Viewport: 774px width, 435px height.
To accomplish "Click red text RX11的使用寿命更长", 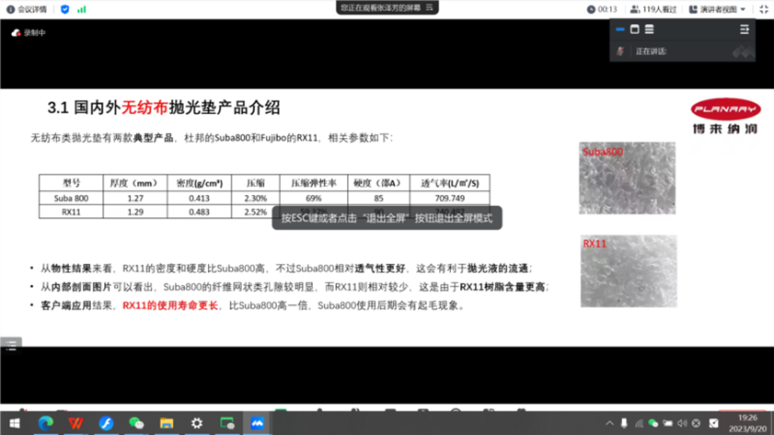I will [170, 305].
